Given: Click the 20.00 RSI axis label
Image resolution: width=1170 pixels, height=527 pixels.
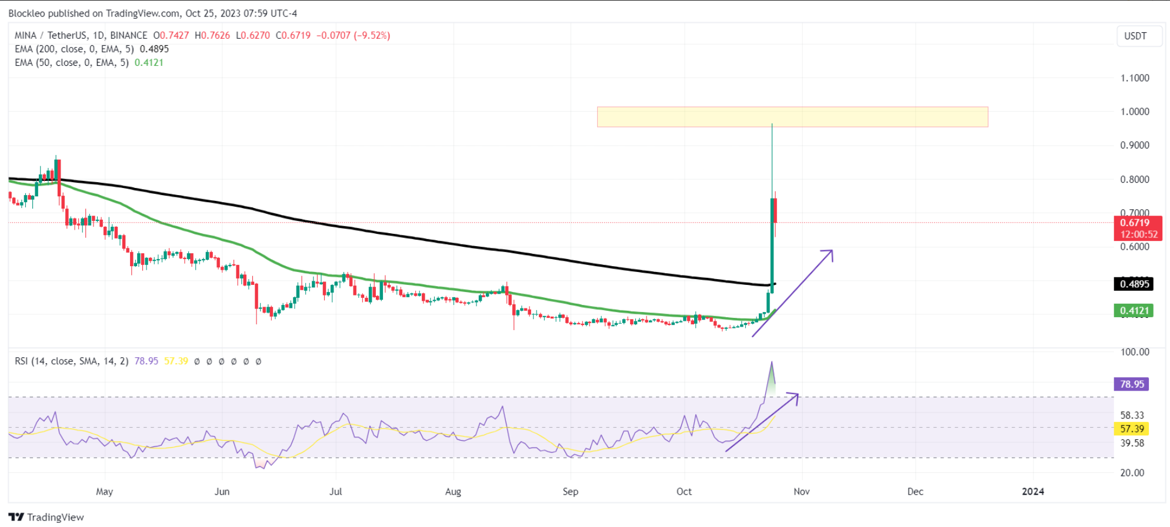Looking at the screenshot, I should point(1132,472).
